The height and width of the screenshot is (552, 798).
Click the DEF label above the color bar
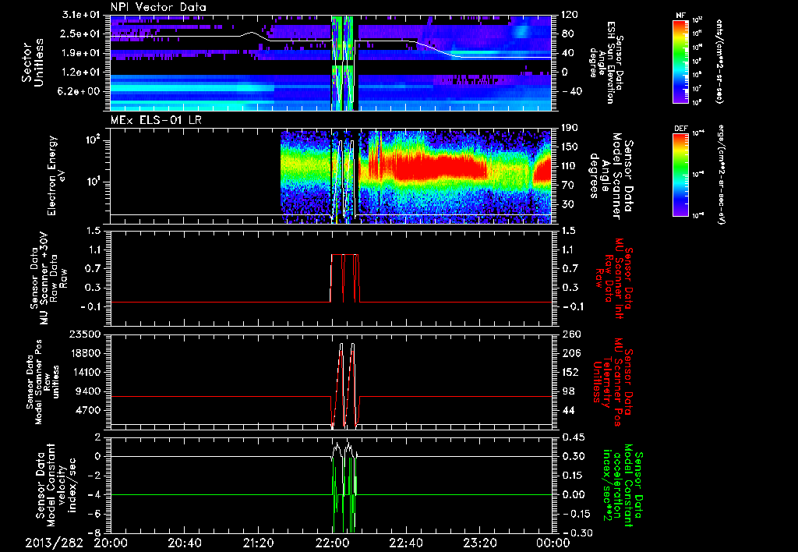click(x=680, y=129)
